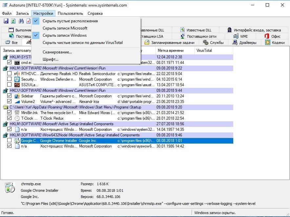The height and width of the screenshot is (217, 290).
Task: Click the SecurityHealth Windows Defender shield icon
Action: 17,79
